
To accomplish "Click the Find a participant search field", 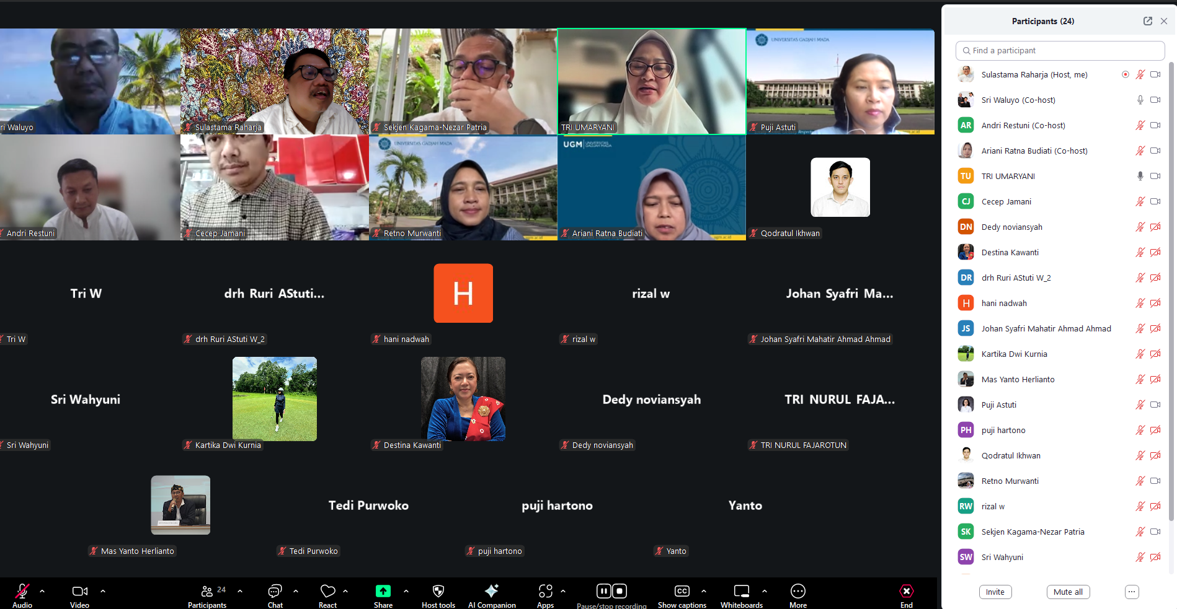I will 1060,51.
